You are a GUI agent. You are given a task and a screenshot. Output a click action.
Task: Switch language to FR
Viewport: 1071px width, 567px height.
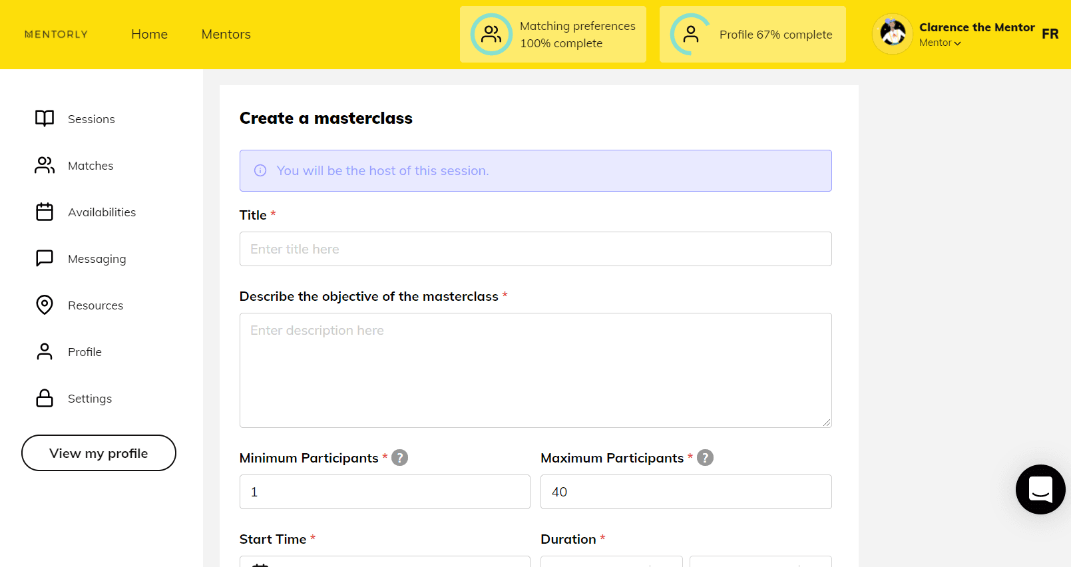(1050, 34)
